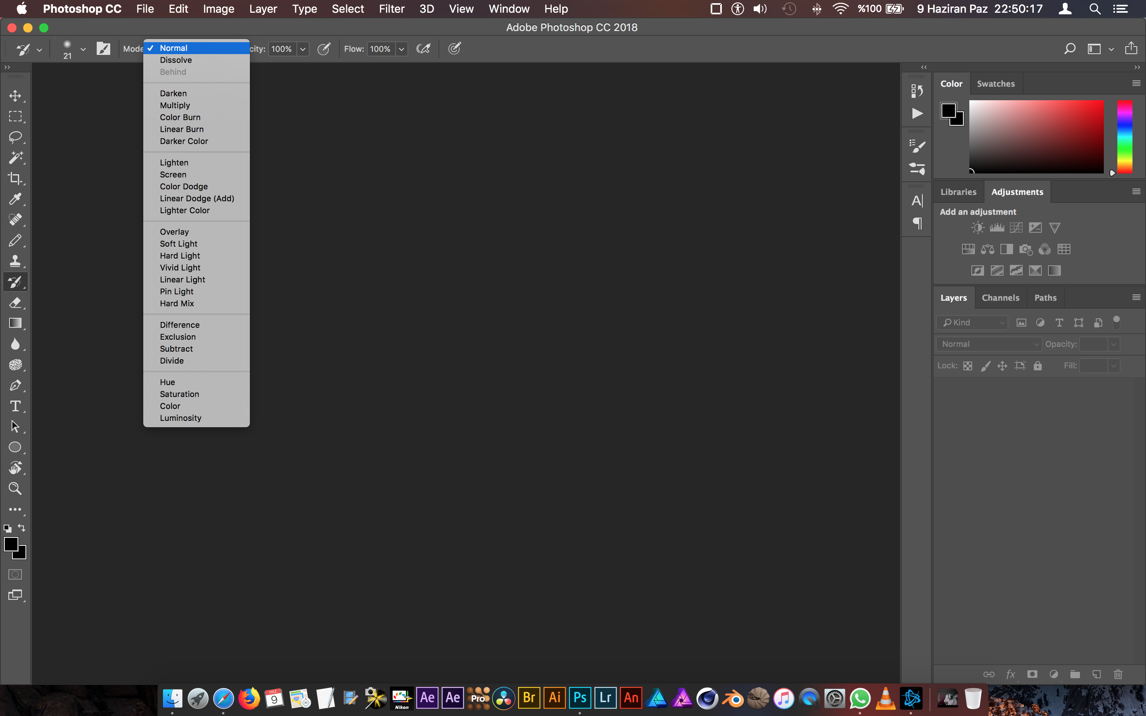Click the Search button in options bar
This screenshot has width=1146, height=716.
pyautogui.click(x=1069, y=49)
